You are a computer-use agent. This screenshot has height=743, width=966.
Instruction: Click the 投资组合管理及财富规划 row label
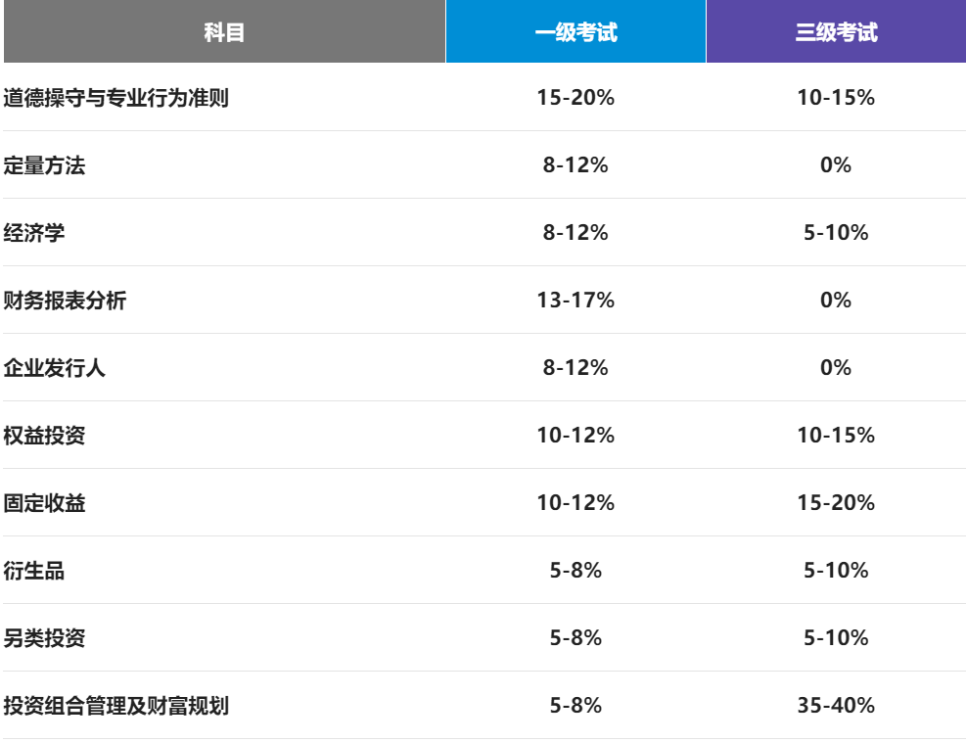(115, 706)
